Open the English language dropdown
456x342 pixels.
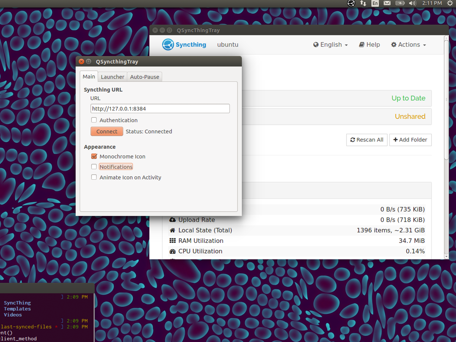click(330, 45)
